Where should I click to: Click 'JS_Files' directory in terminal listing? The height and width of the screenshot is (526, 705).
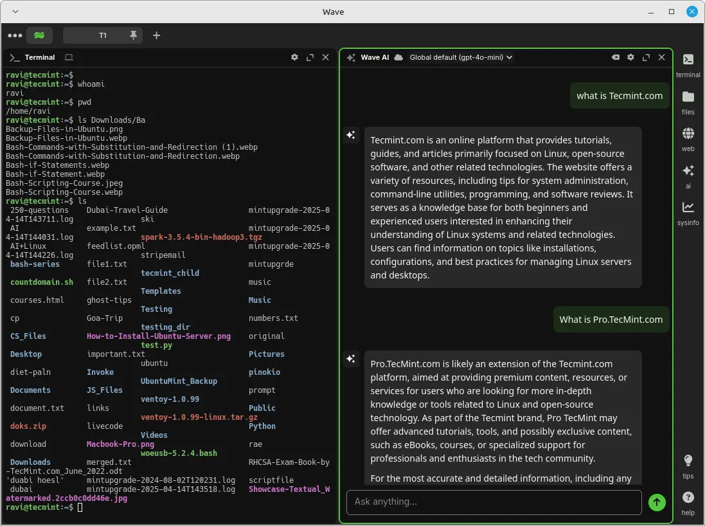(x=104, y=390)
